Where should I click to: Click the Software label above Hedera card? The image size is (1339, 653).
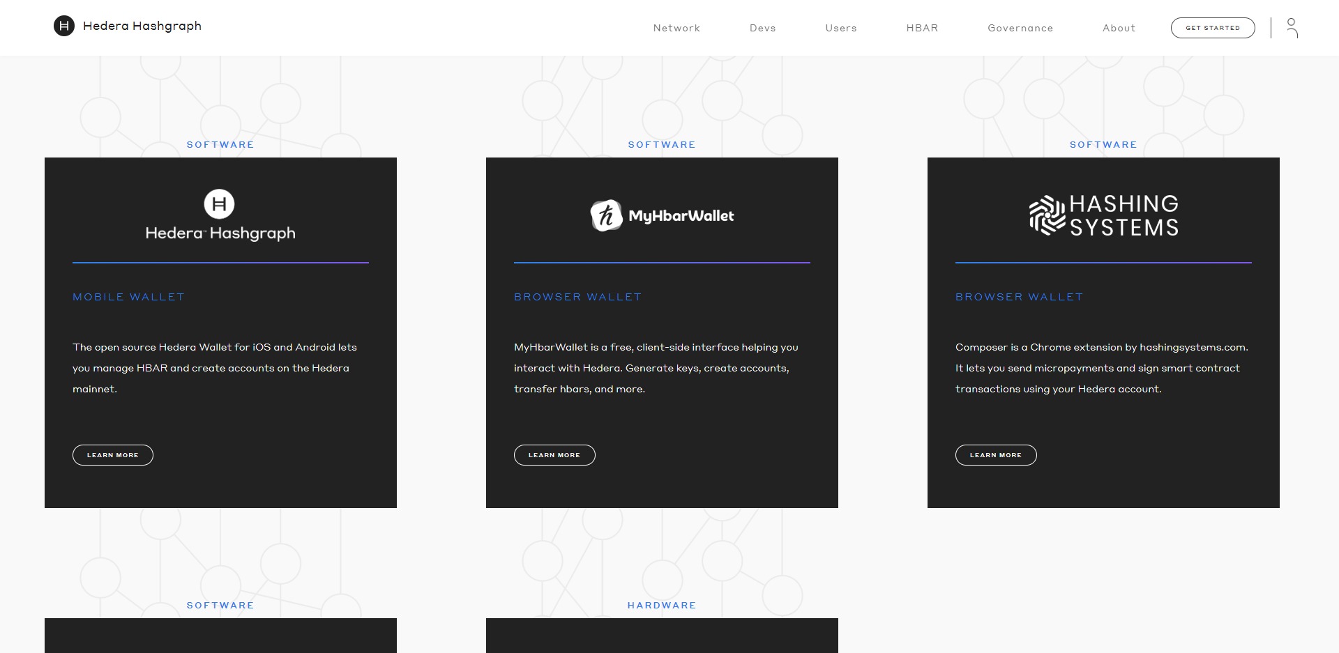pos(220,145)
